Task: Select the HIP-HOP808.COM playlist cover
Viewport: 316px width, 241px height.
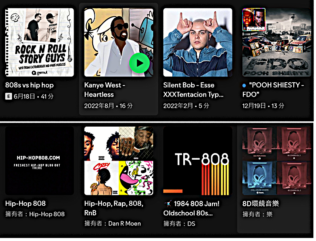Action: (x=40, y=161)
